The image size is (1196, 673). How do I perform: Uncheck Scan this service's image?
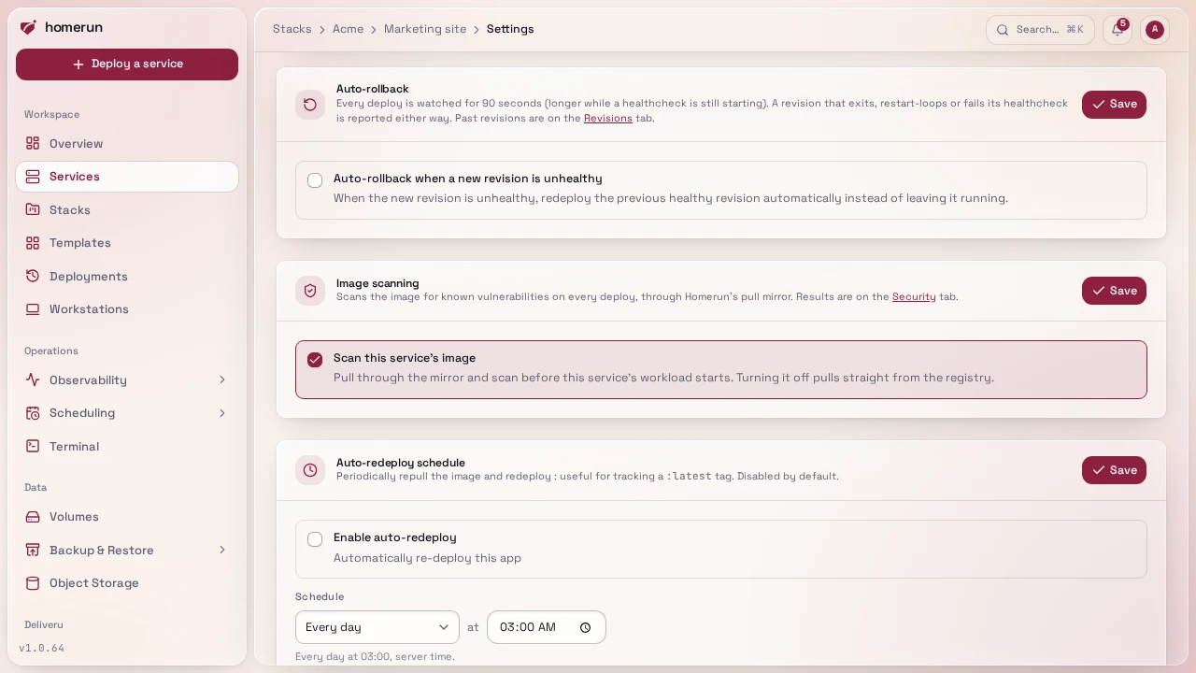[x=315, y=360]
